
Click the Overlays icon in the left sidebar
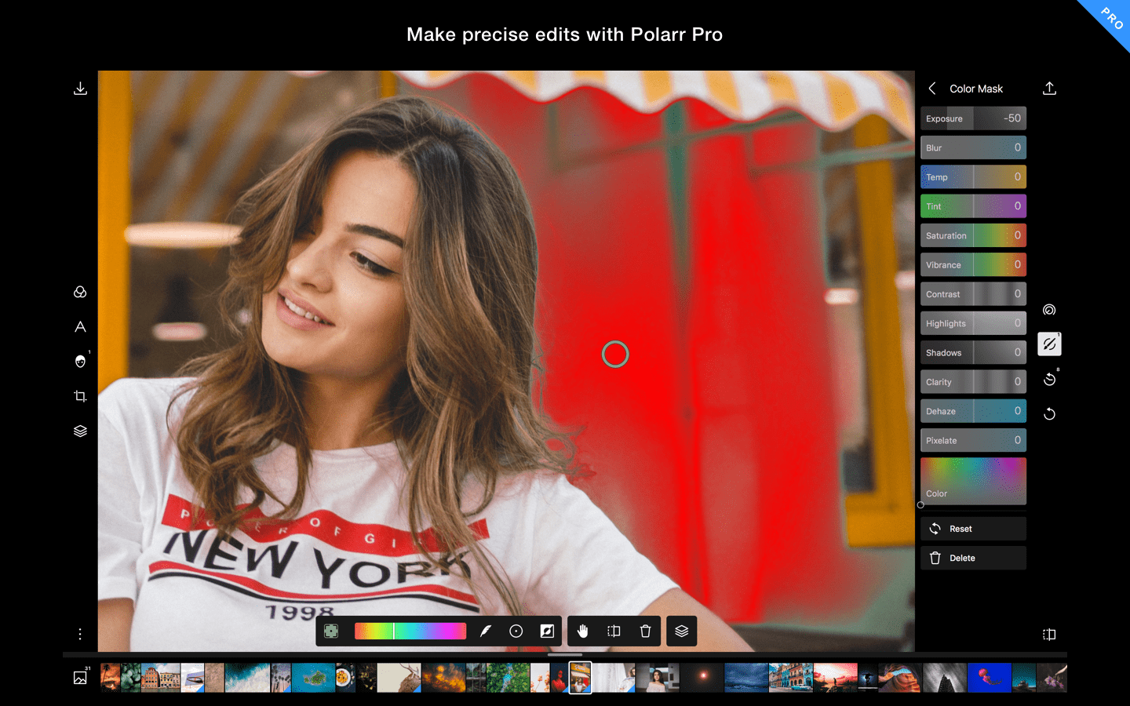[x=79, y=292]
